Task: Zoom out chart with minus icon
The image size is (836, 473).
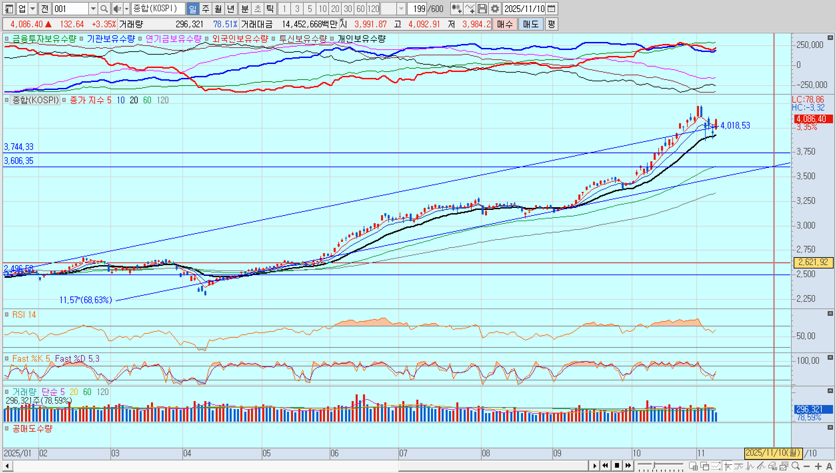Action: pos(807,466)
